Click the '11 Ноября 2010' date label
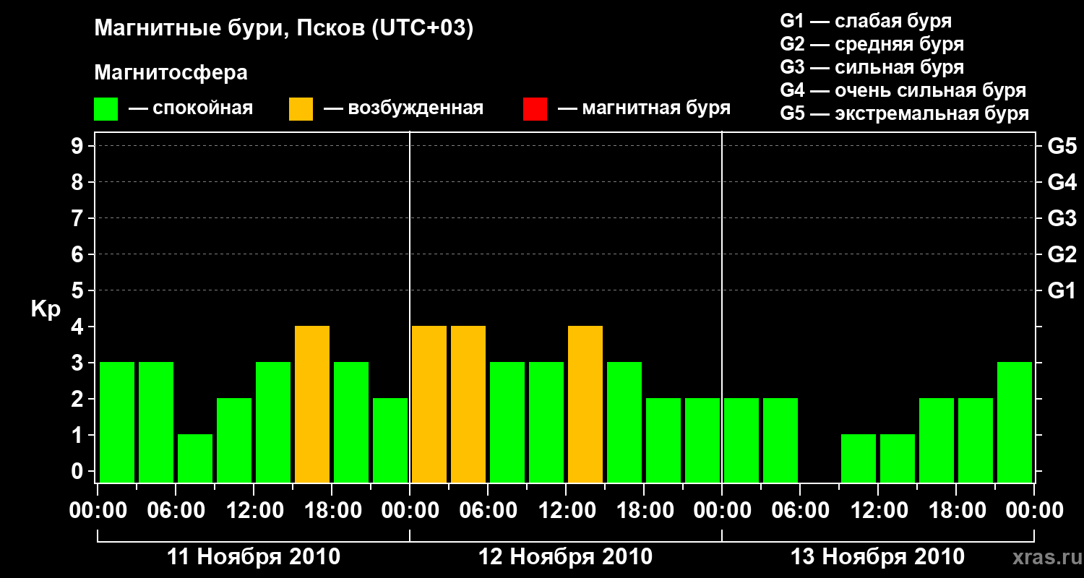This screenshot has width=1084, height=578. pyautogui.click(x=254, y=556)
